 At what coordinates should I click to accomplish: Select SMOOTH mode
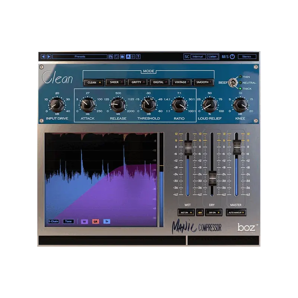204,82
